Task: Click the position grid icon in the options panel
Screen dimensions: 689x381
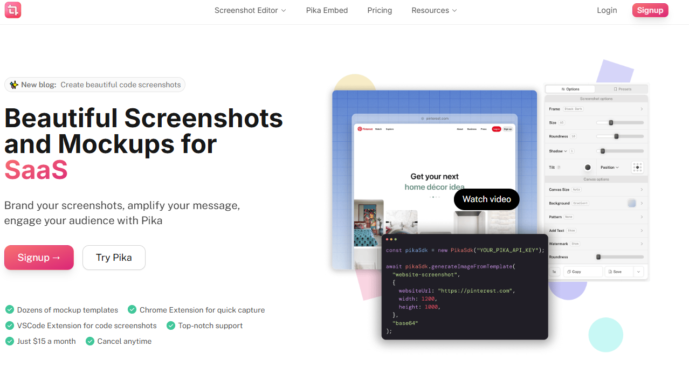Action: (x=637, y=167)
